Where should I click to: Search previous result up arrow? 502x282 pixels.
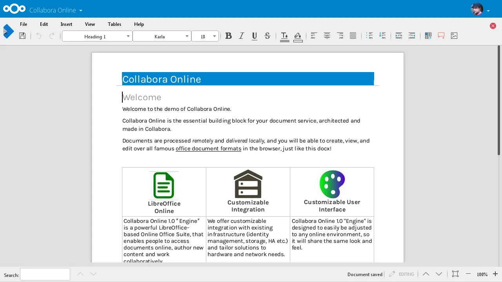(x=80, y=274)
